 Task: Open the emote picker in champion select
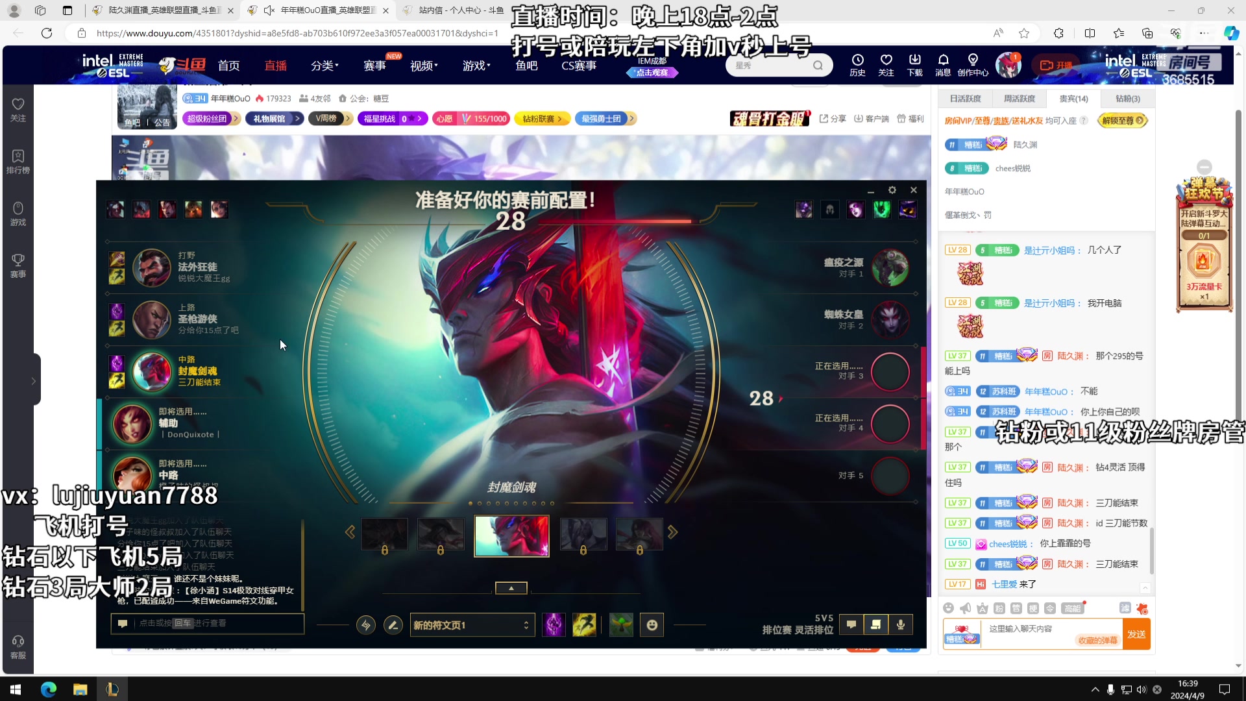point(652,625)
